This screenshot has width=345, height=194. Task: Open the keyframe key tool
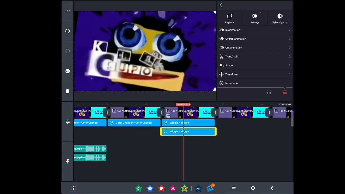click(68, 71)
